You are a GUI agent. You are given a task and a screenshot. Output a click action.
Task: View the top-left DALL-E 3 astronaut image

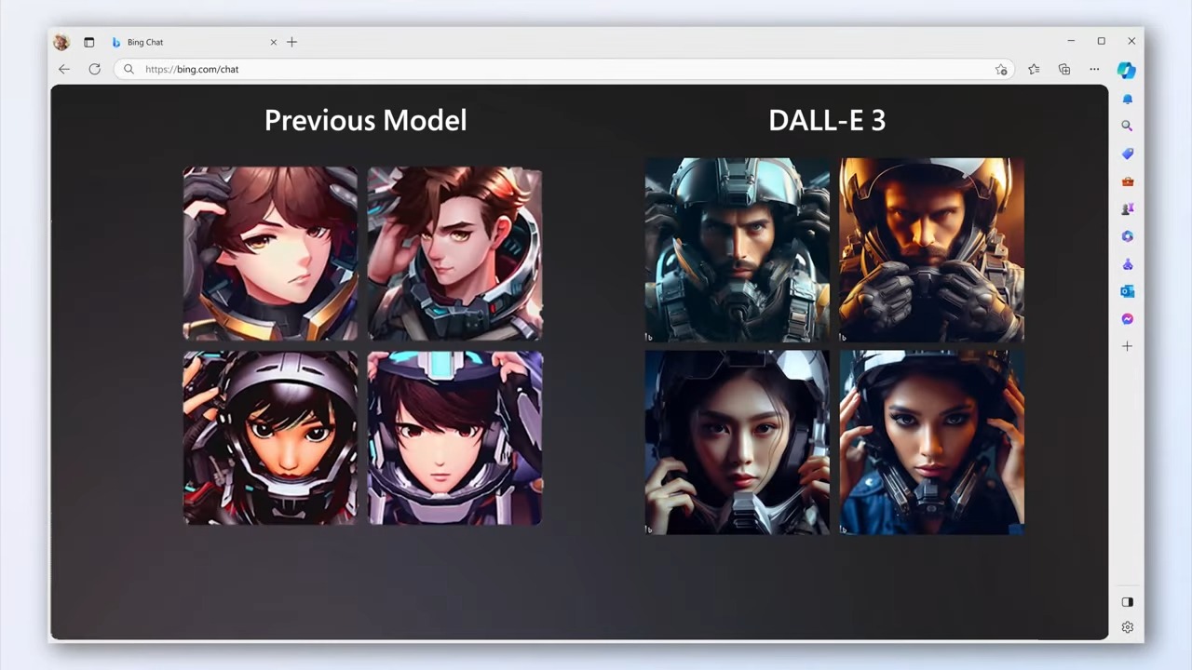737,249
